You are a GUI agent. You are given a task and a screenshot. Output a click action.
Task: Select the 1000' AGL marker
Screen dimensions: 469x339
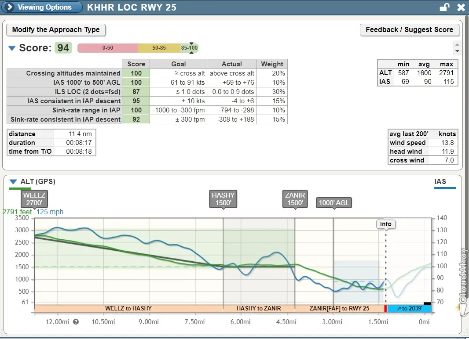coord(333,202)
